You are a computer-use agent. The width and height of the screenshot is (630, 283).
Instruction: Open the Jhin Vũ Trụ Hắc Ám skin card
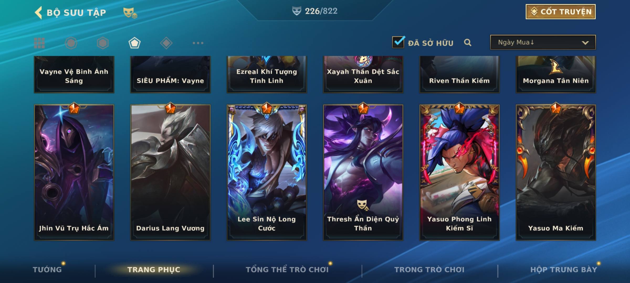pyautogui.click(x=74, y=172)
